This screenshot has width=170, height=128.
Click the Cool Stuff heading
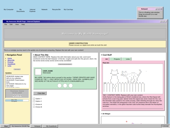coord(106,55)
